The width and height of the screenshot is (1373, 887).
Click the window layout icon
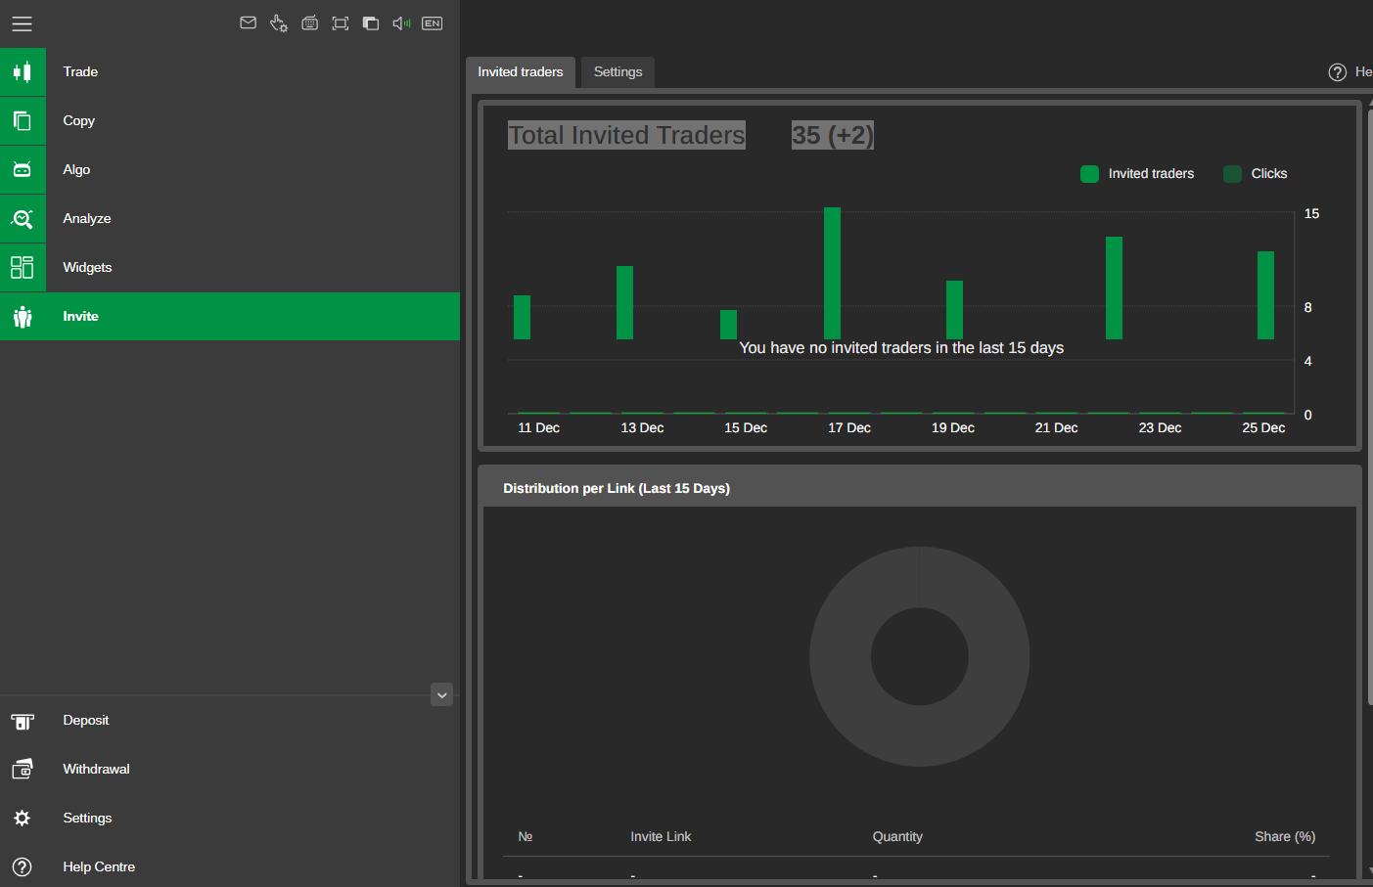371,23
